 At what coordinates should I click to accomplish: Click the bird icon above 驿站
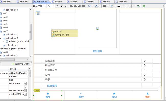[x=114, y=94]
